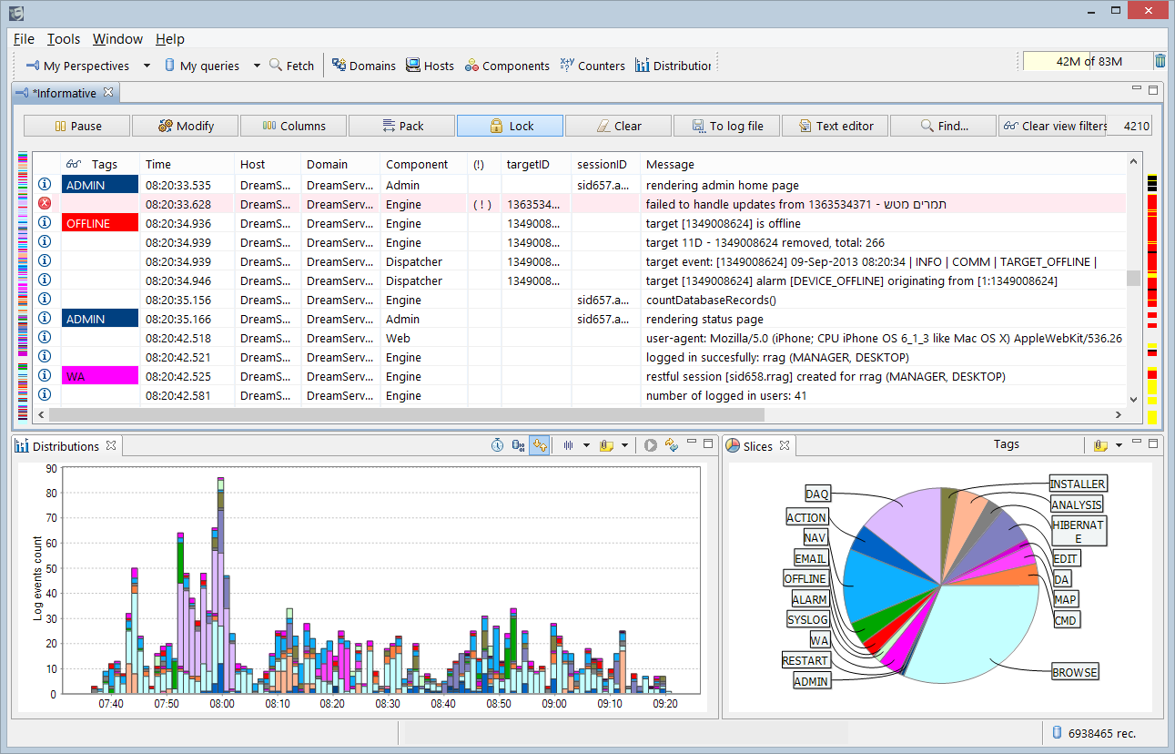Select ADMIN tag at 08:20:35.166
The image size is (1175, 754).
point(100,319)
